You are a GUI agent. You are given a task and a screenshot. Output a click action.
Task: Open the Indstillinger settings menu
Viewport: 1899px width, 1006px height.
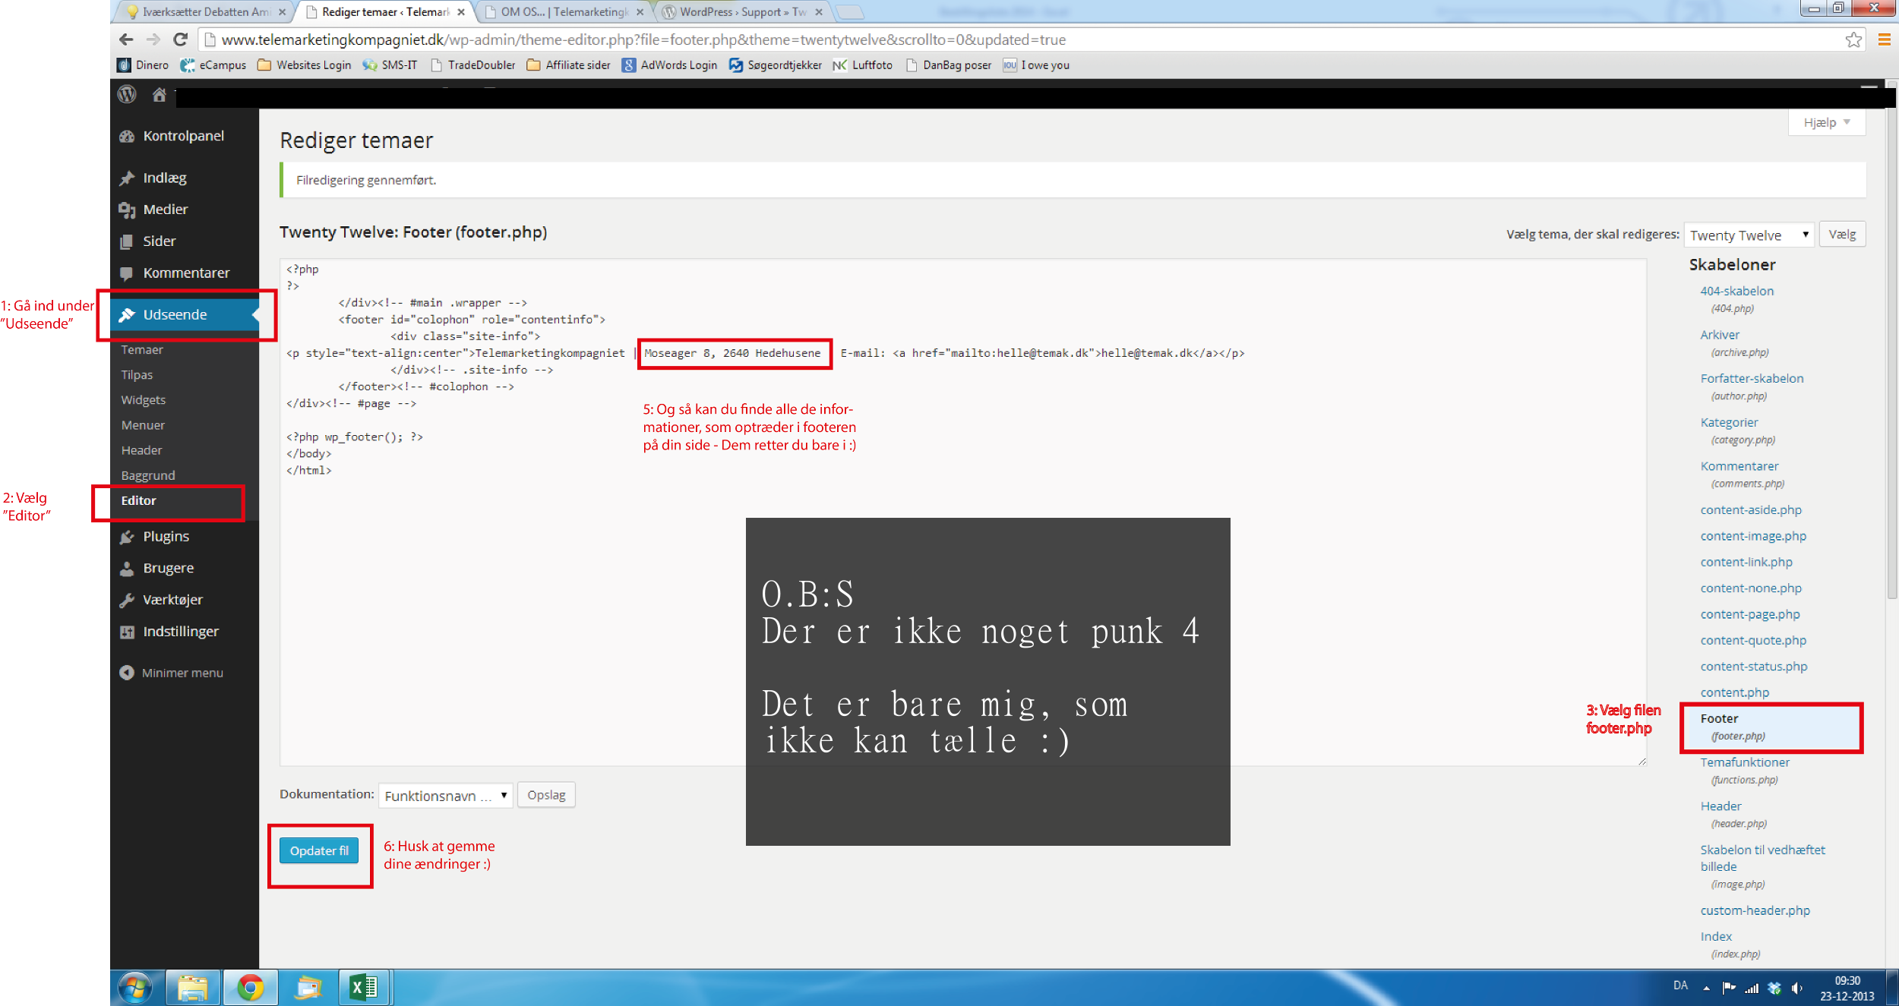pos(181,632)
